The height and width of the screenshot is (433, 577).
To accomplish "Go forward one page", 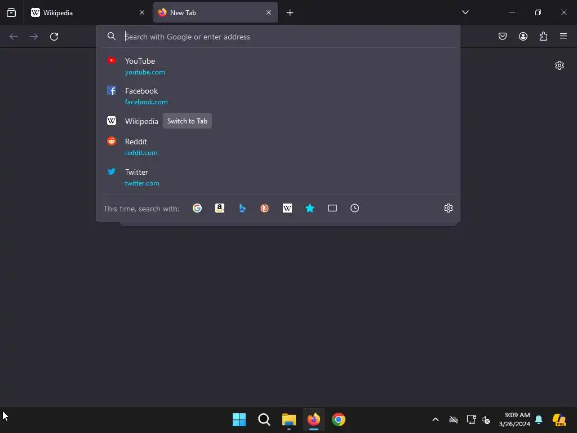I will 34,37.
